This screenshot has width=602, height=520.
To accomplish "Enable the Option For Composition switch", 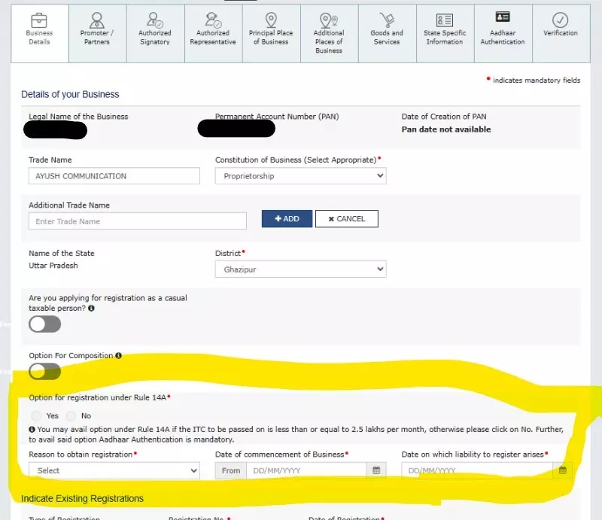I will 44,371.
